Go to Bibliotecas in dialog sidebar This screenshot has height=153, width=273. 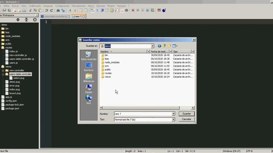[x=88, y=78]
